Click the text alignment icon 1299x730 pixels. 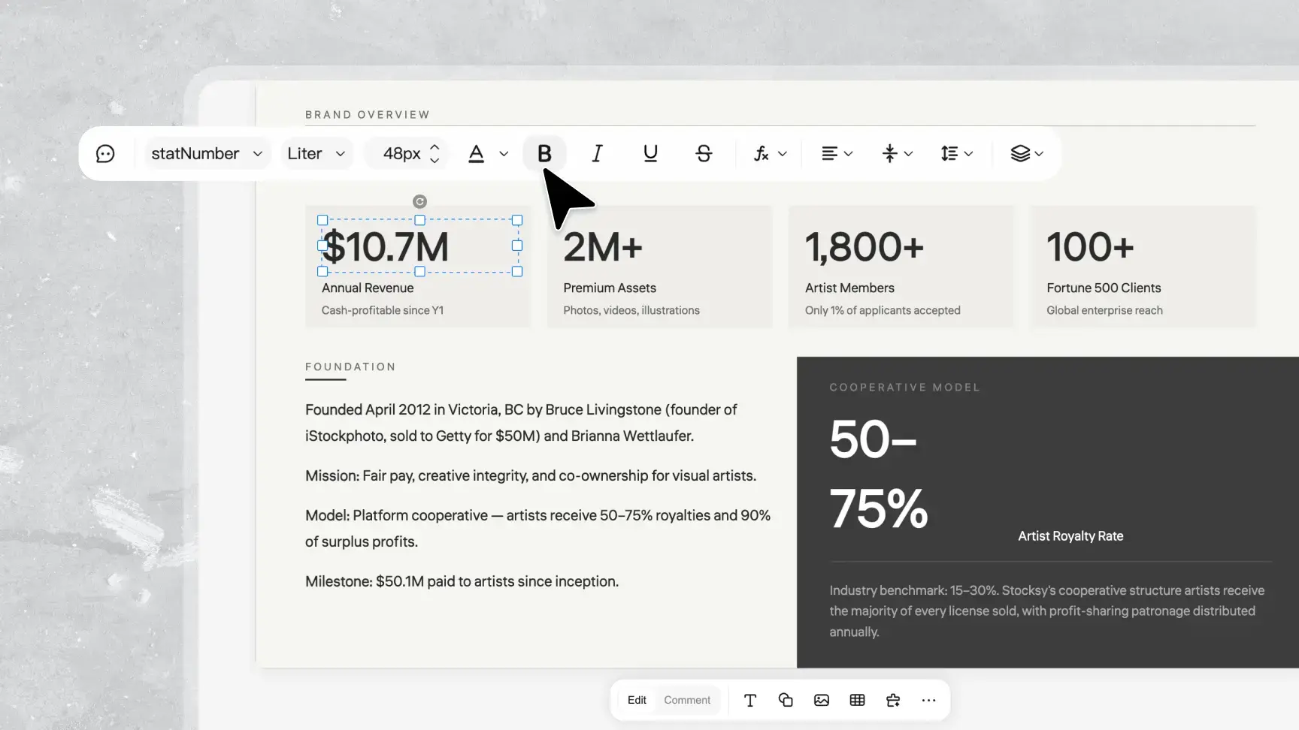point(829,153)
